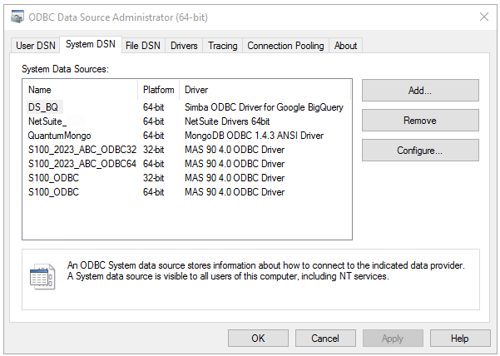Select the S100_2023_ABC_ODBC32 entry

[x=82, y=150]
